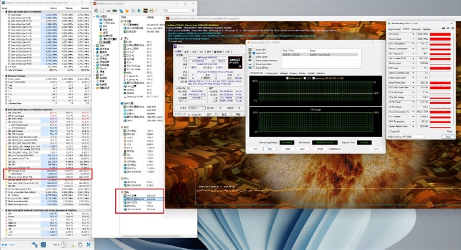Open Validation tab in GPU-Z
This screenshot has width=461, height=250.
coord(427,29)
